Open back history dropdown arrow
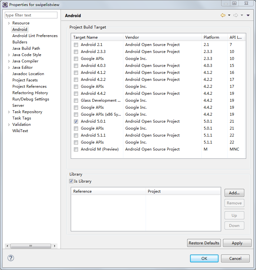256x270 pixels. tap(229, 16)
